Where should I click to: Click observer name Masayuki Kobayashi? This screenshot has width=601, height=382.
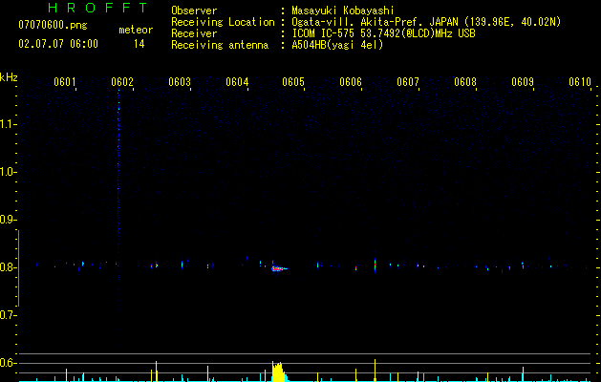[x=343, y=11]
